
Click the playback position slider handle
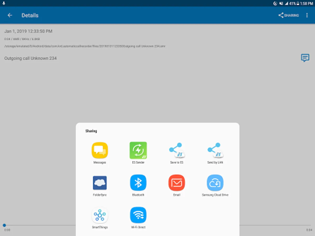click(4, 225)
